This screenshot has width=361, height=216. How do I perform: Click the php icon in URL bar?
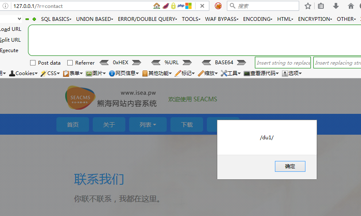181,6
